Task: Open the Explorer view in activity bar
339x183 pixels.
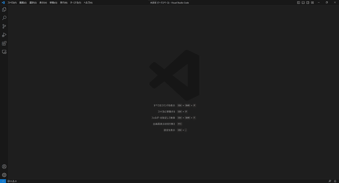Action: click(4, 9)
